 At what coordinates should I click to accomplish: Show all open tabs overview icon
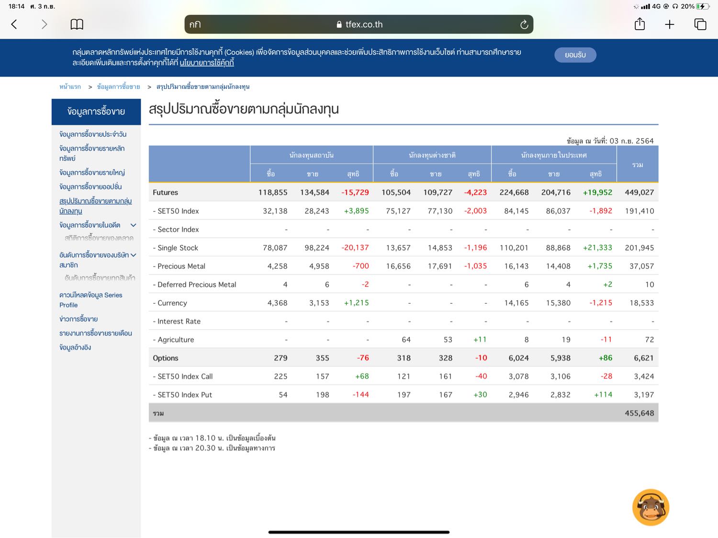(700, 24)
